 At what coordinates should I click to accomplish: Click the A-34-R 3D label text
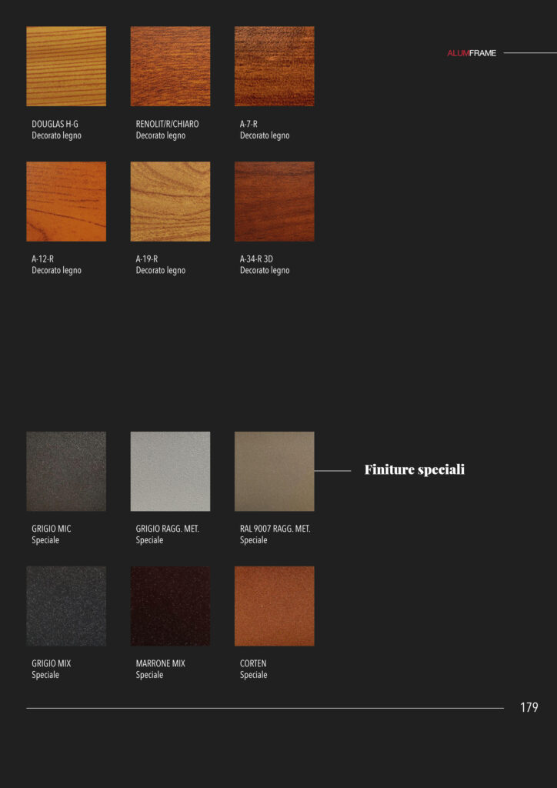[x=257, y=259]
